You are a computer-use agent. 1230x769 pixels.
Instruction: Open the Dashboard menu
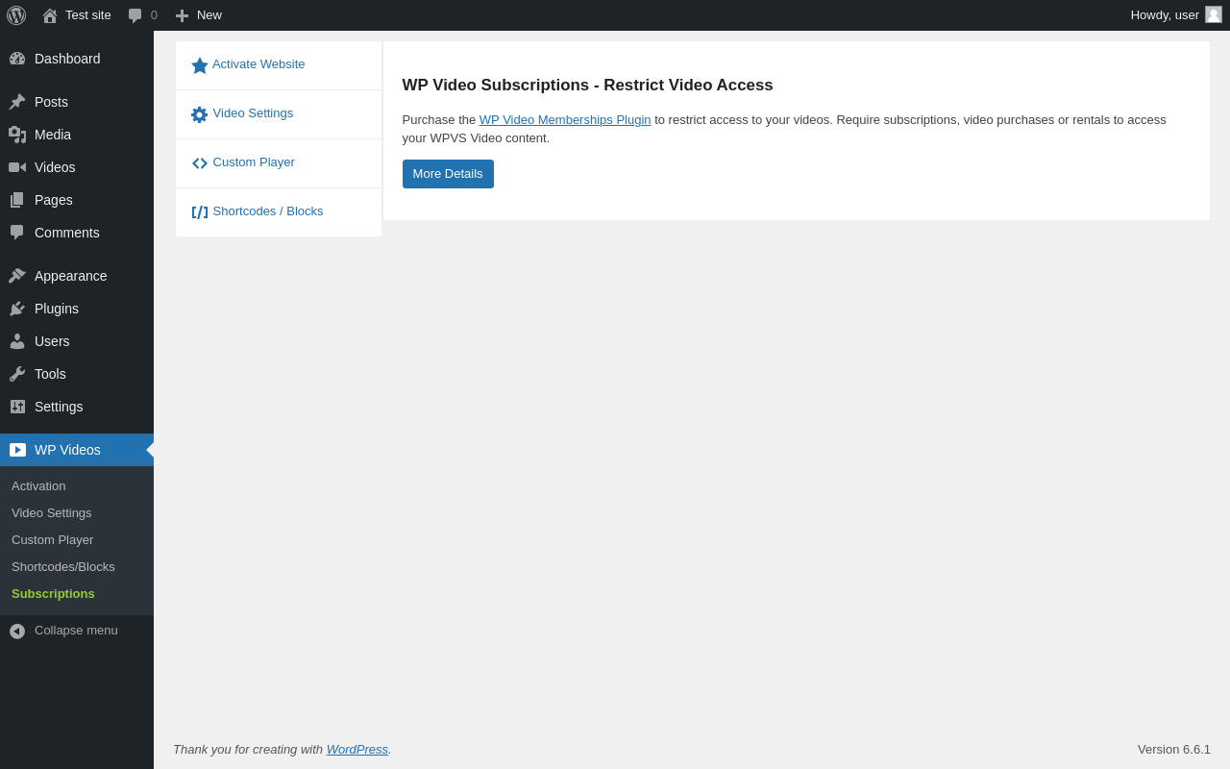pyautogui.click(x=77, y=59)
